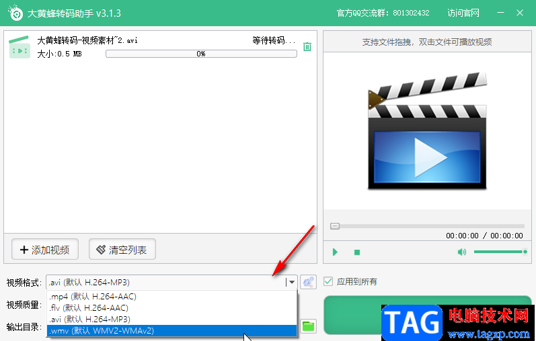Open the 访问官网 link

(x=463, y=13)
